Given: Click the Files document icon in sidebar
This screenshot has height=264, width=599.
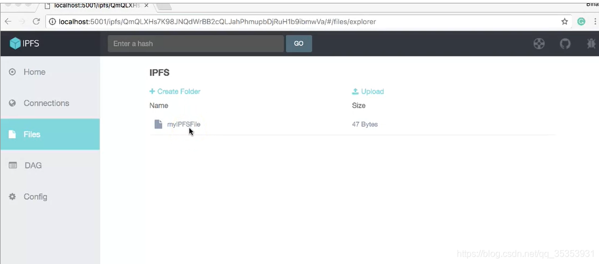Looking at the screenshot, I should tap(12, 134).
